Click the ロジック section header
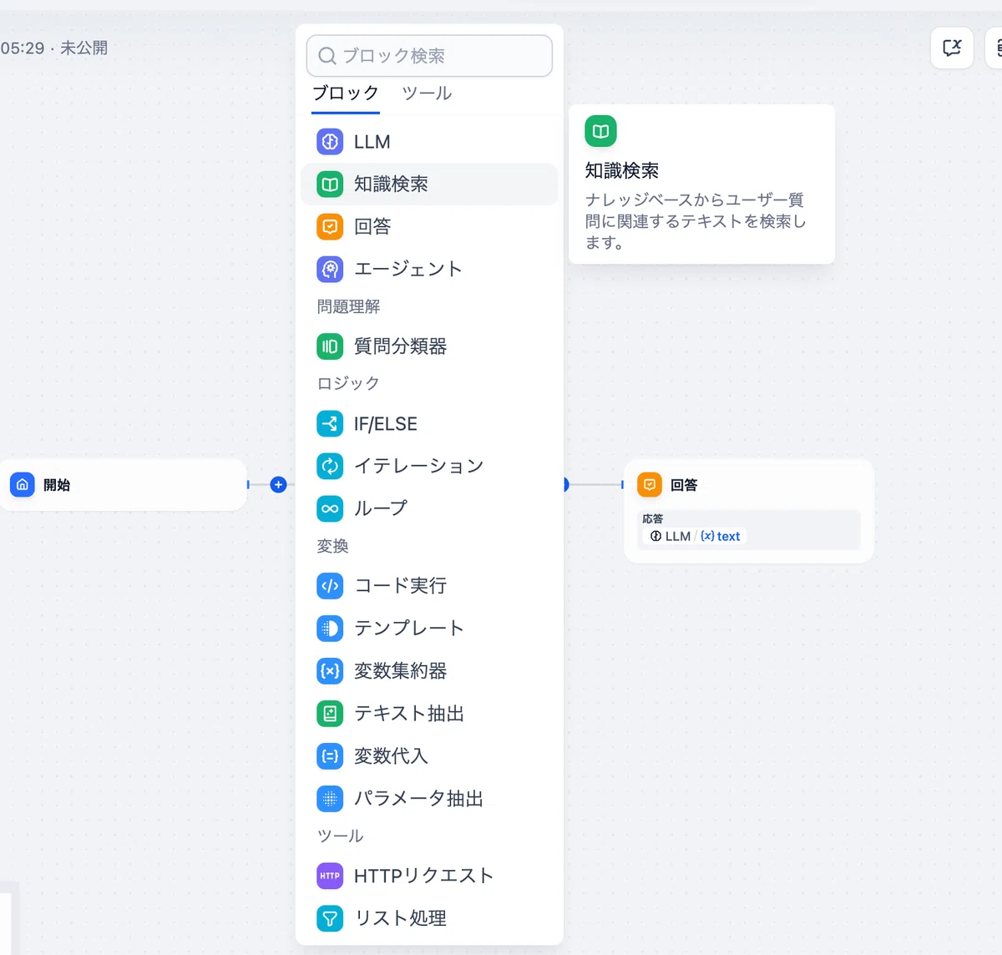This screenshot has width=1002, height=955. tap(348, 384)
